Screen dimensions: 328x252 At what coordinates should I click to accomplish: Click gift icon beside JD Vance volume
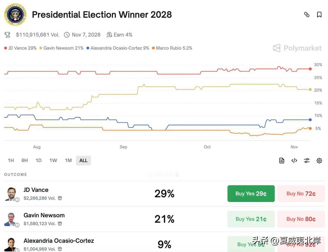point(60,198)
